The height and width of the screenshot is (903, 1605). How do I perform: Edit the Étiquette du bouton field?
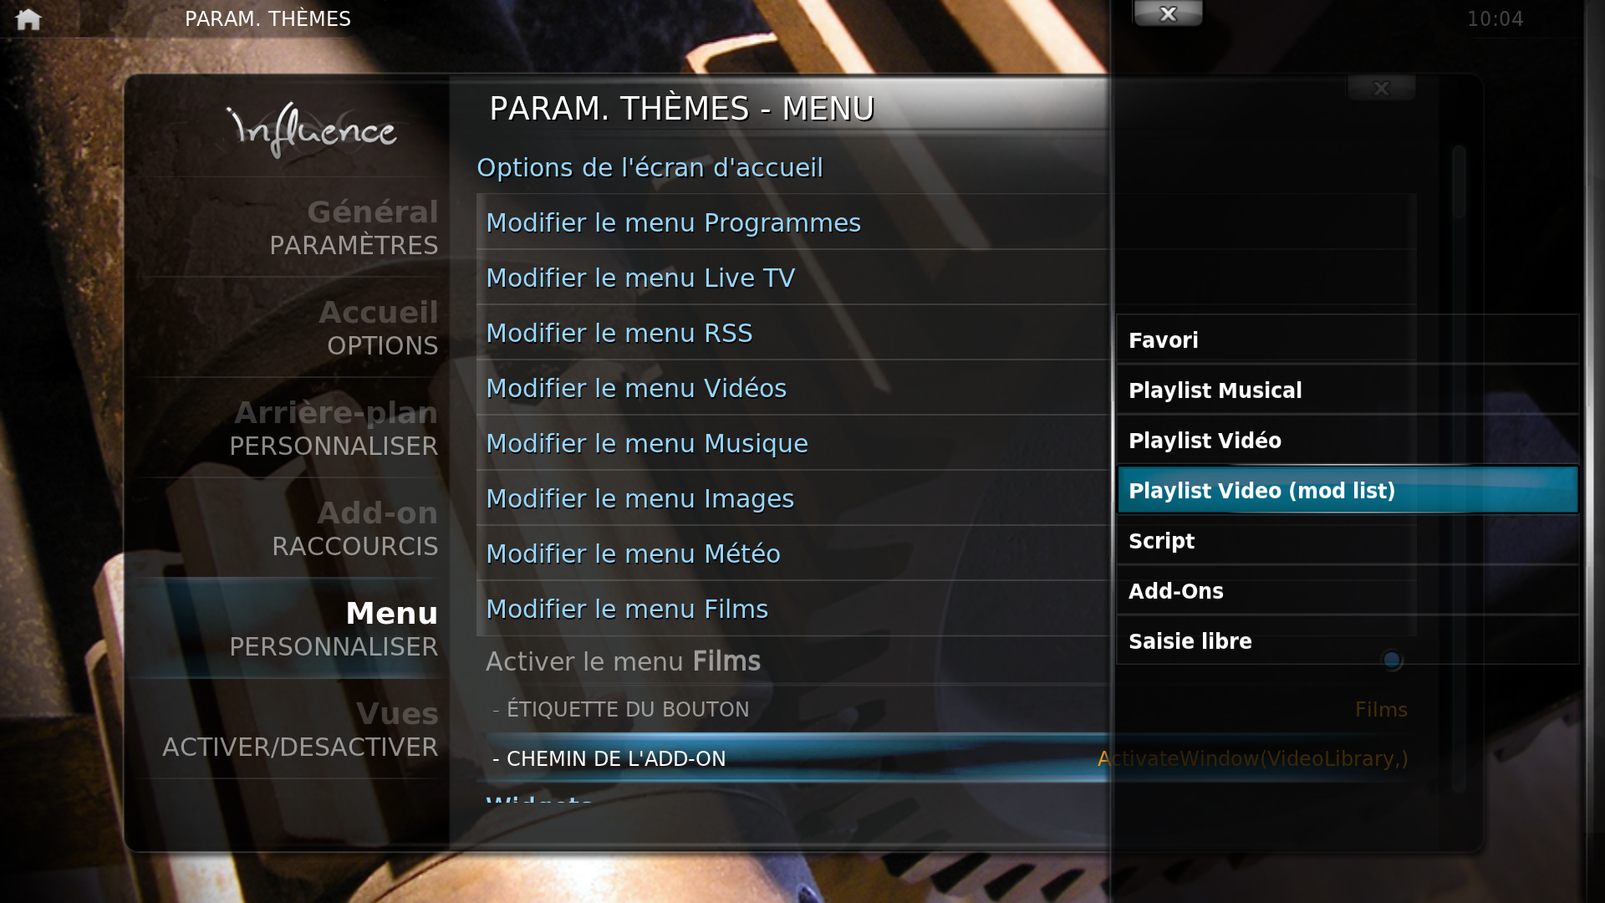pyautogui.click(x=946, y=709)
